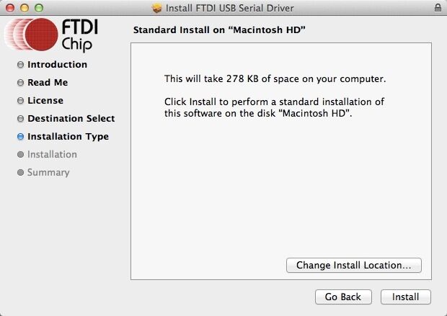
Task: Click the window title "Install FTDI USB Serial Driver"
Action: pos(230,8)
